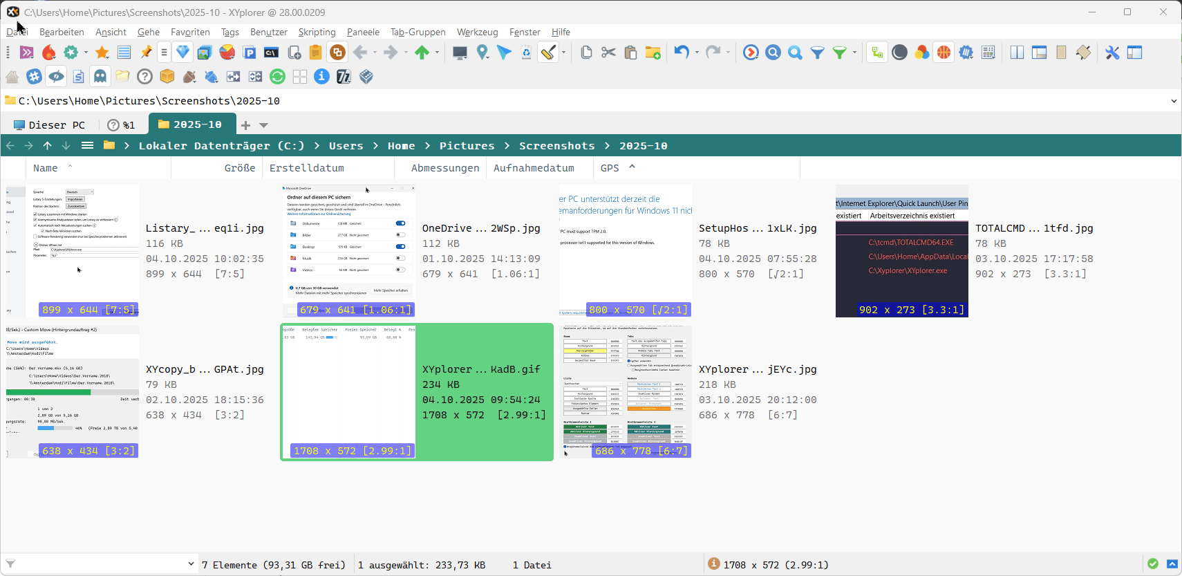The image size is (1182, 576).
Task: Expand chevron after Pictures breadcrumb
Action: [x=507, y=146]
